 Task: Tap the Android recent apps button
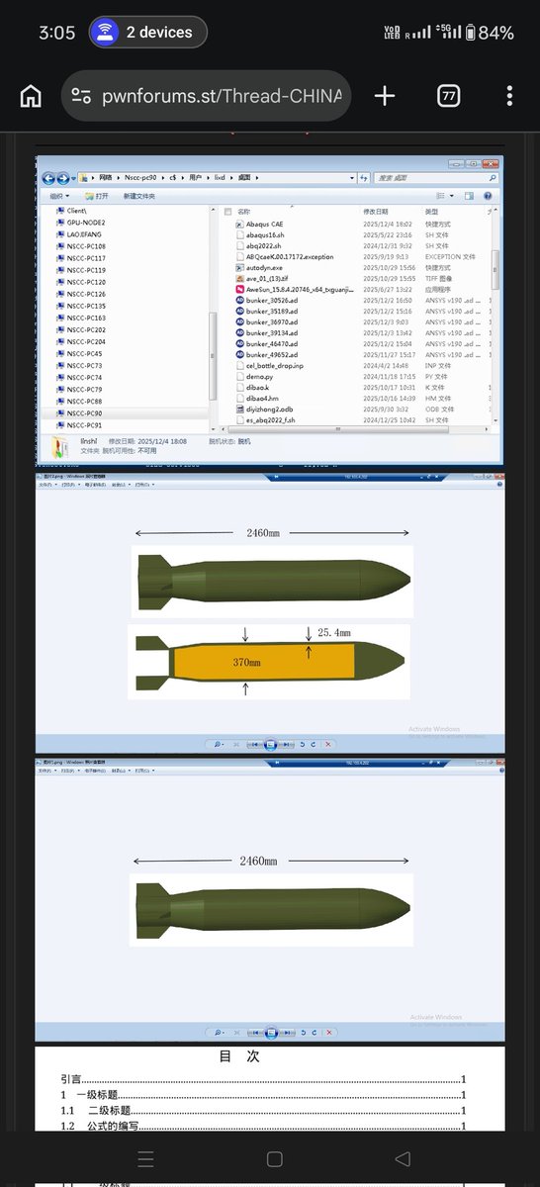pos(145,1159)
